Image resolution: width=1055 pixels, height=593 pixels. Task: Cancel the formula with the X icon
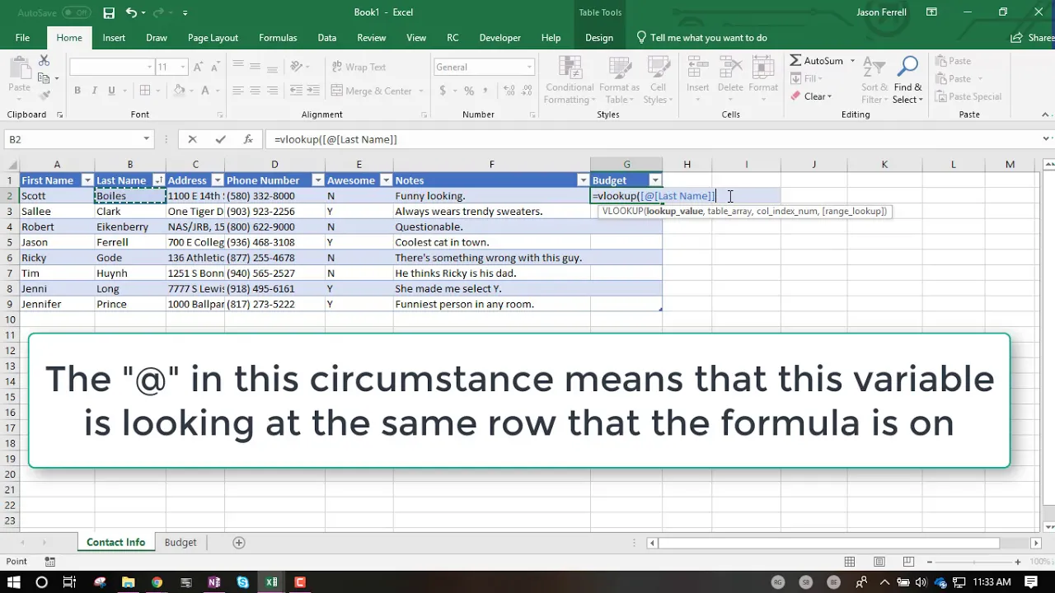[192, 140]
